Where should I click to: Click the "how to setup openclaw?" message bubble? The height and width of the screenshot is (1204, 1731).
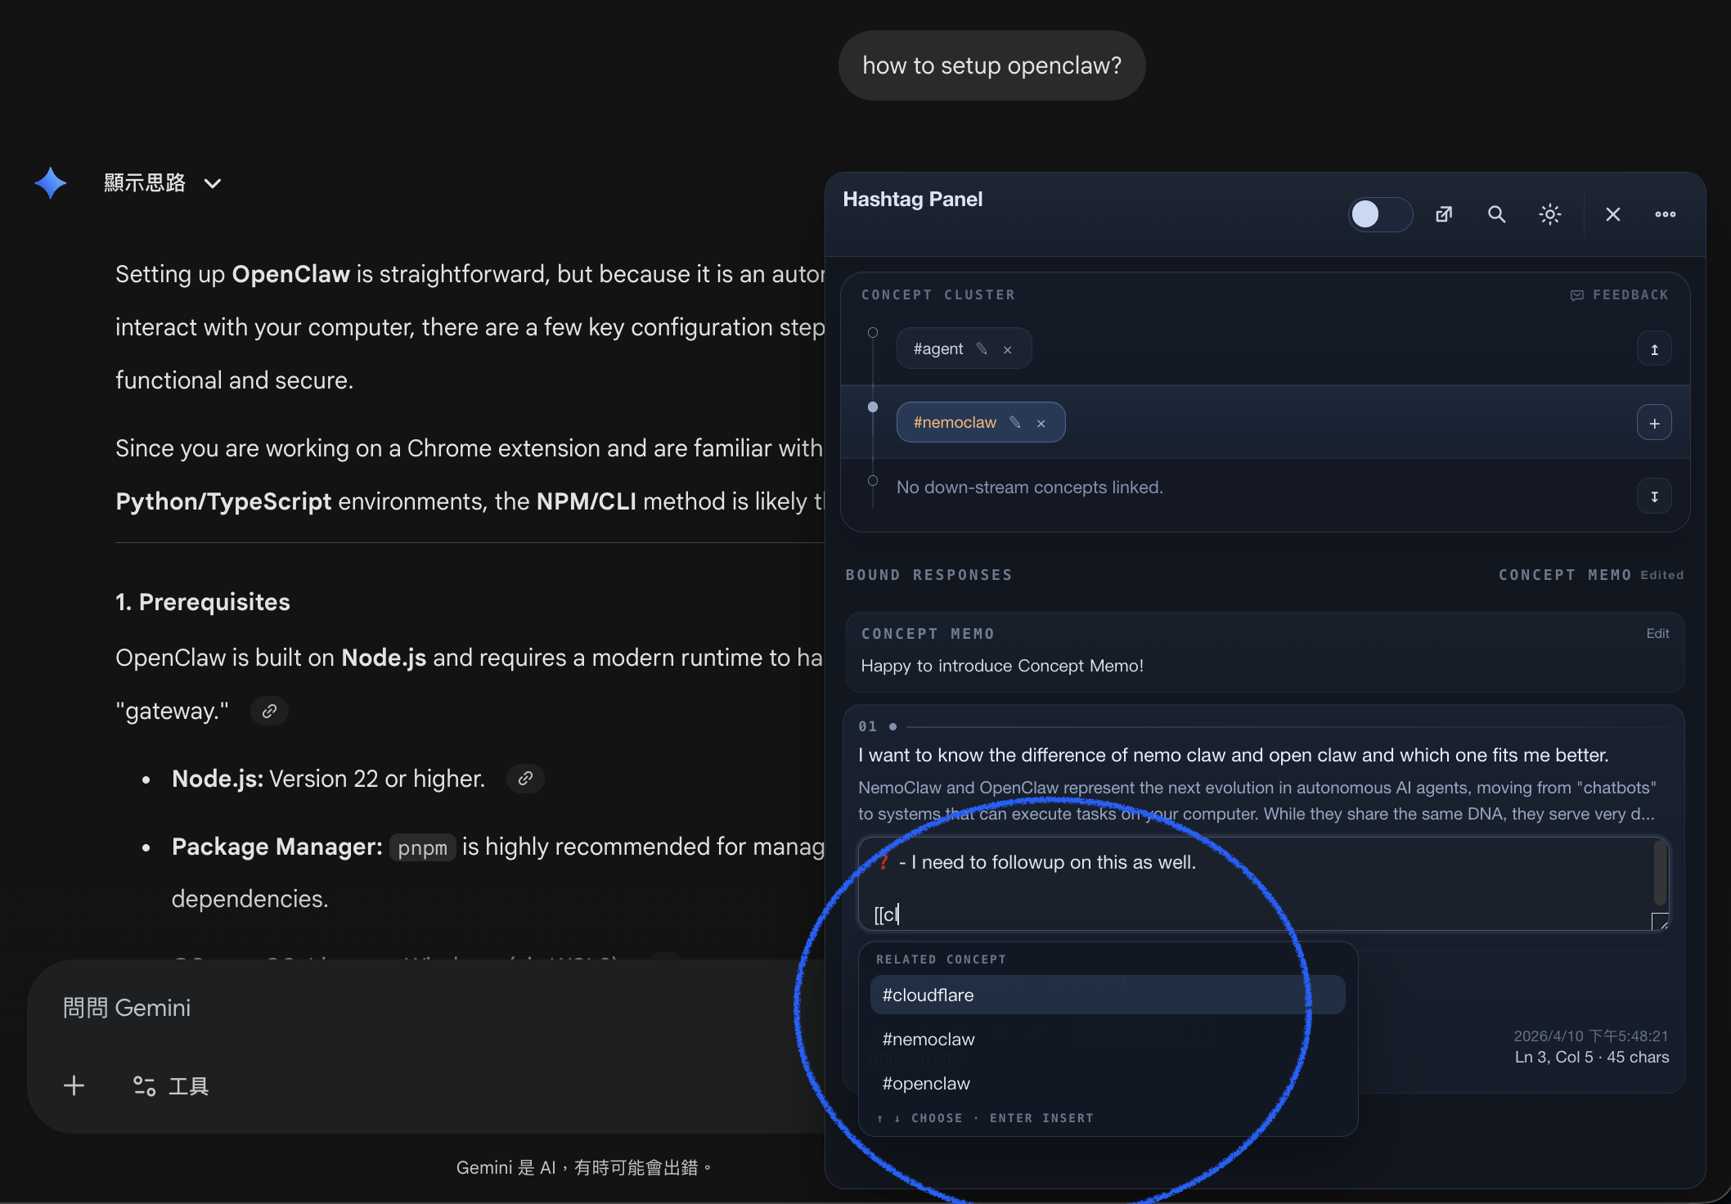coord(991,65)
